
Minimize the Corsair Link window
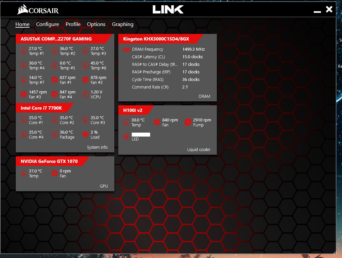point(317,12)
